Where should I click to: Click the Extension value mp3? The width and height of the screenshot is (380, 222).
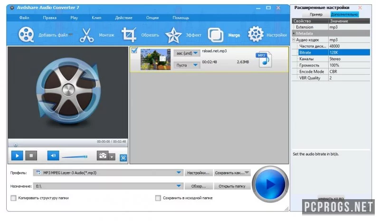333,27
